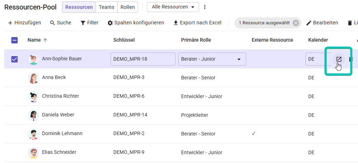Screen dimensions: 358x163
Task: Click the trash icon in Ann-Sophie Bauer row
Action: tap(350, 59)
